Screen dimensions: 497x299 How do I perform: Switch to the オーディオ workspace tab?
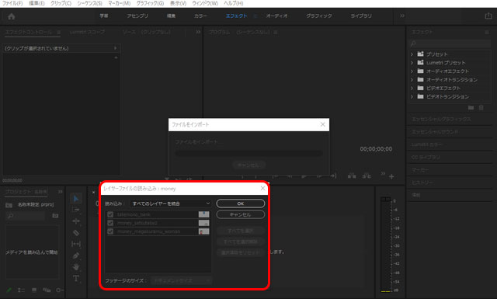[x=276, y=16]
